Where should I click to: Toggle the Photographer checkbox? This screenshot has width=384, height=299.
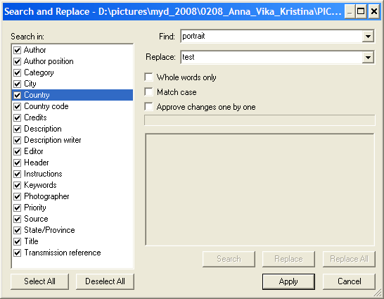point(17,197)
